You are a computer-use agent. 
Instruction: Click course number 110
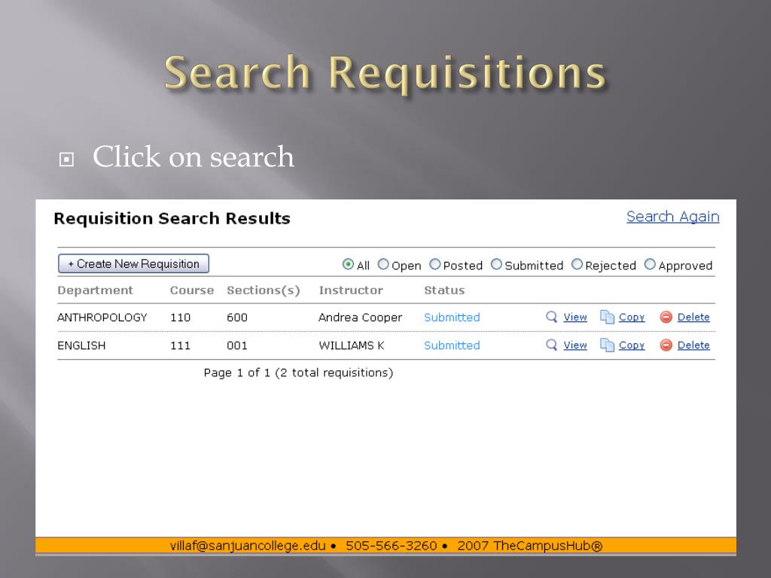(180, 318)
